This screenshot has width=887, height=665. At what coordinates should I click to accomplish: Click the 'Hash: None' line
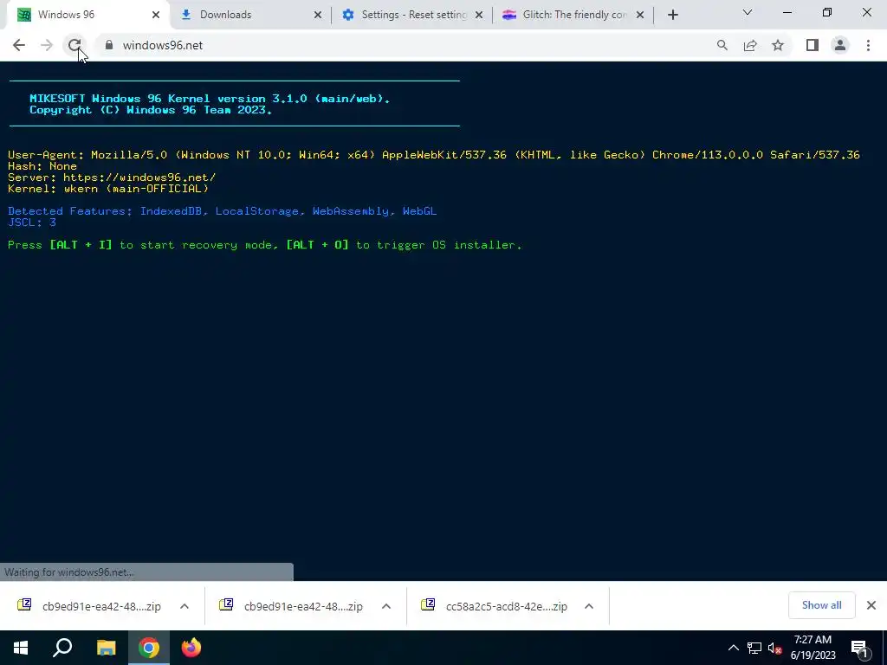(x=42, y=166)
